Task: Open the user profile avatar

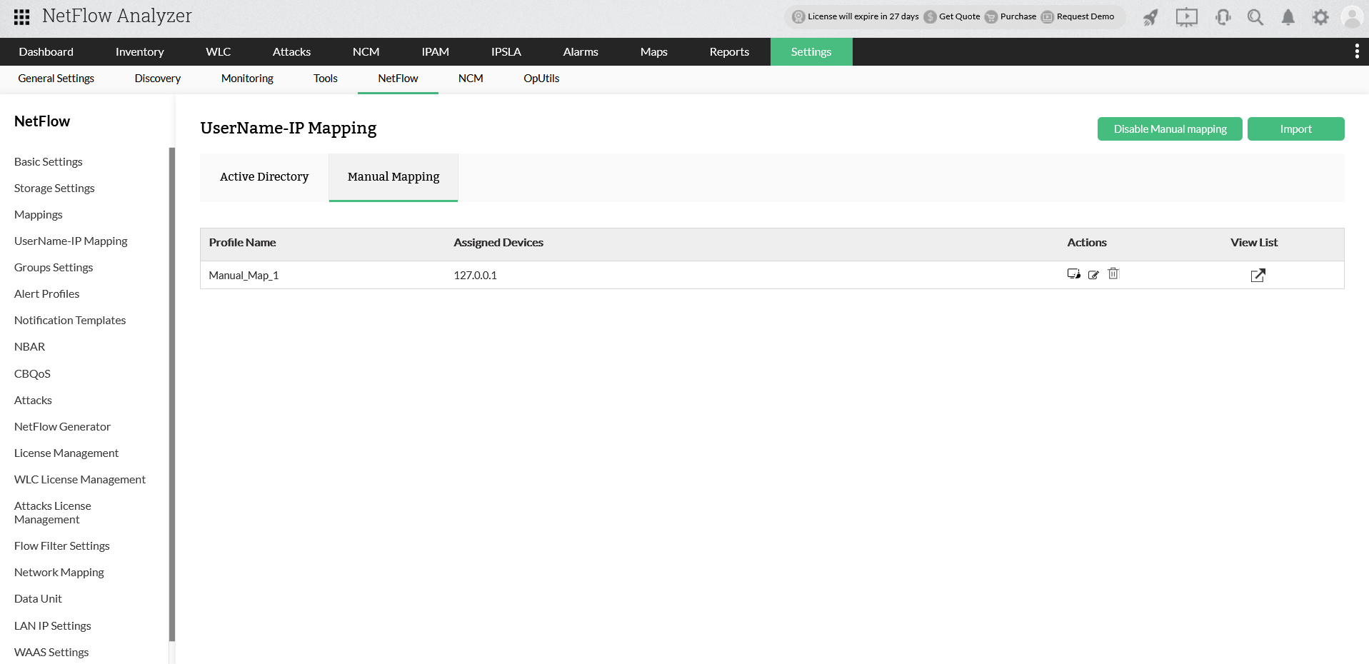Action: [1353, 17]
